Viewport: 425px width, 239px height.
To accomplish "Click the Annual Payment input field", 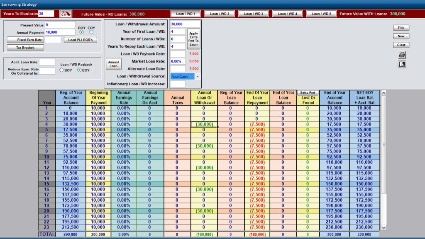I will point(60,32).
